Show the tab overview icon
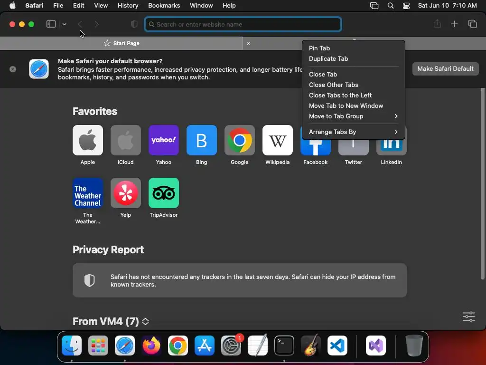 pos(472,24)
